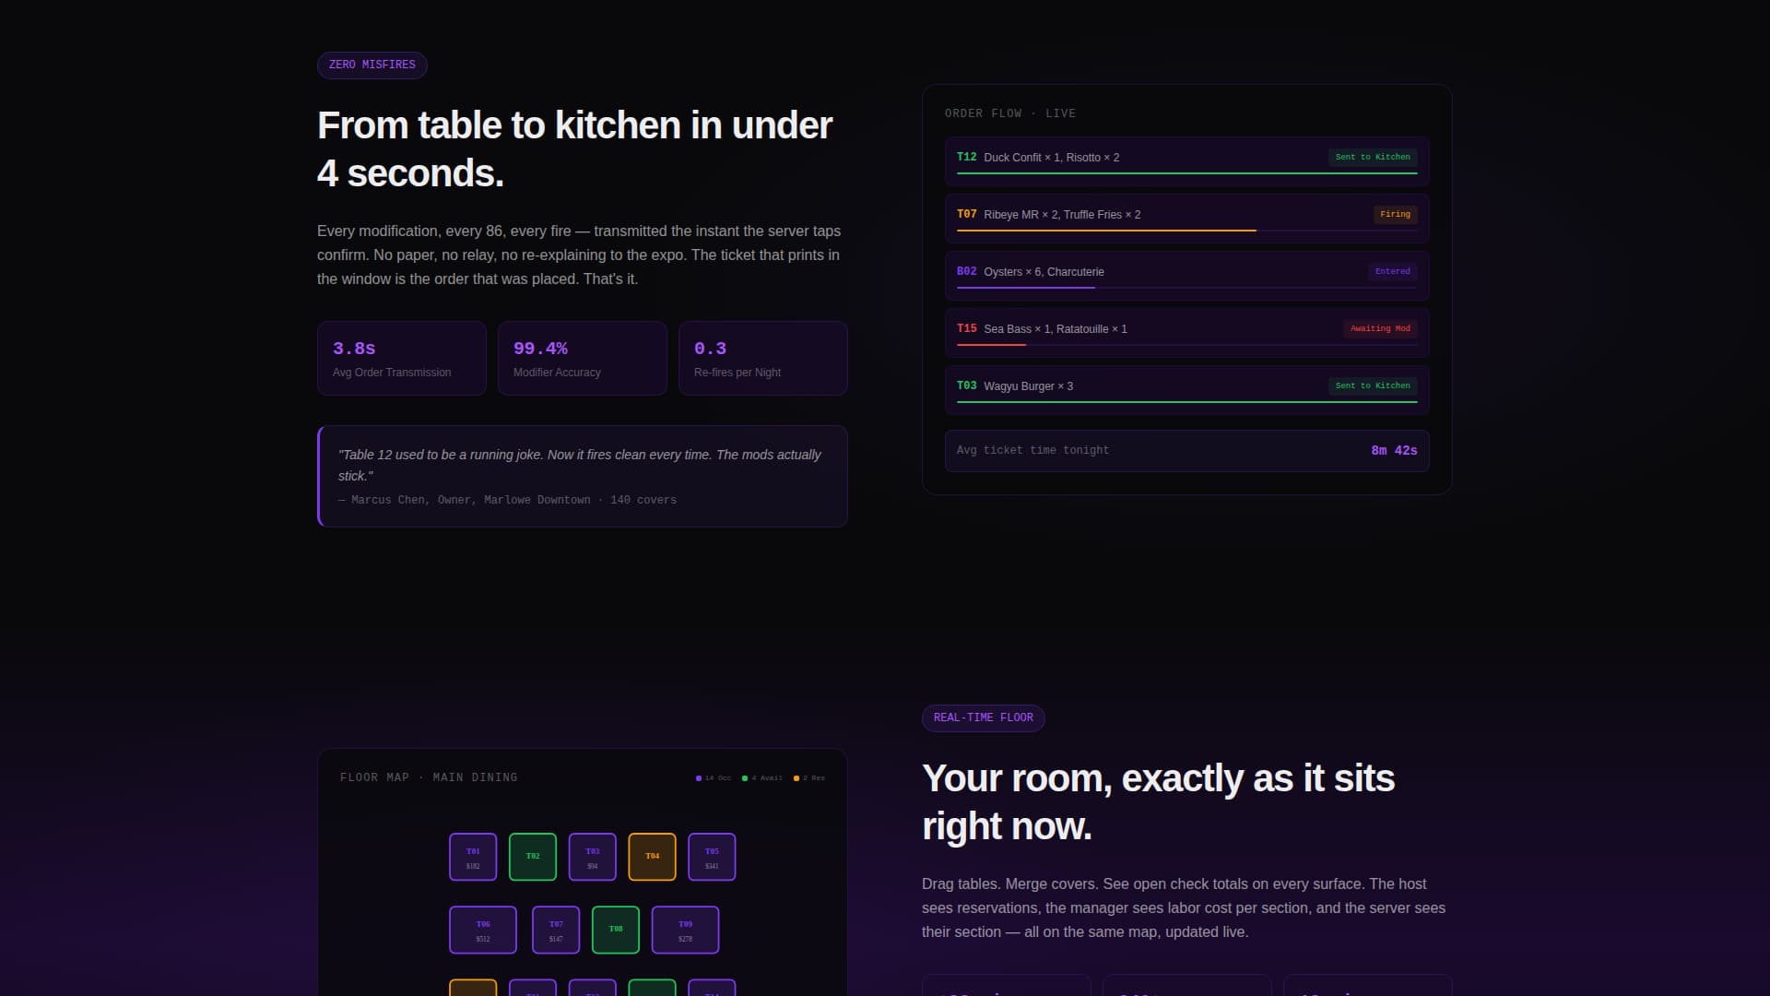Select reserved table T04 on floor map

pos(652,857)
